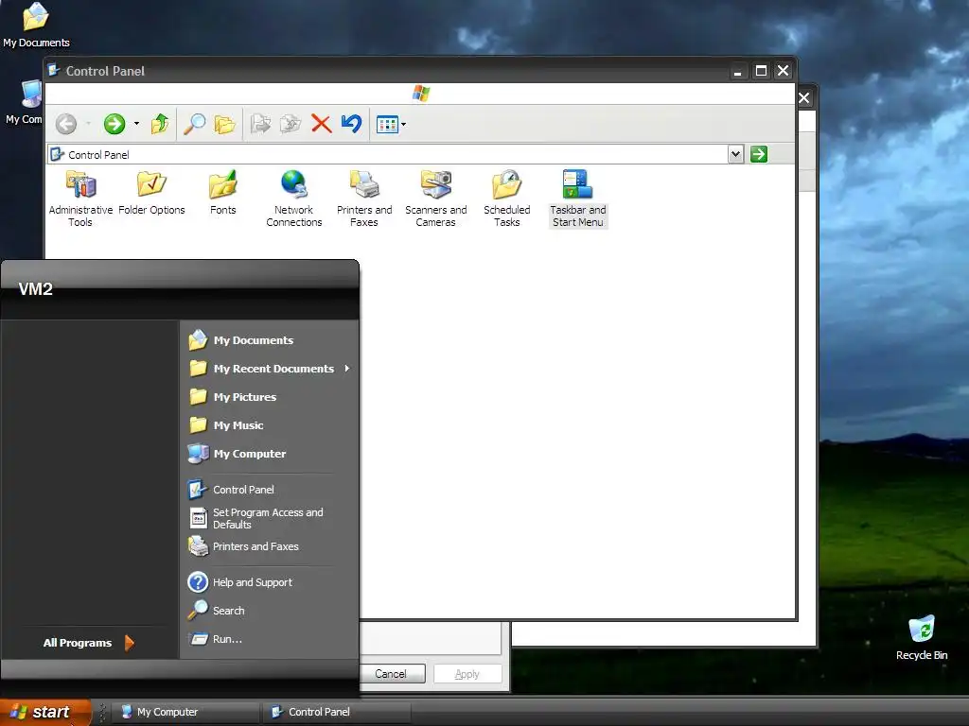
Task: Click the red Delete toolbar icon
Action: coord(322,124)
